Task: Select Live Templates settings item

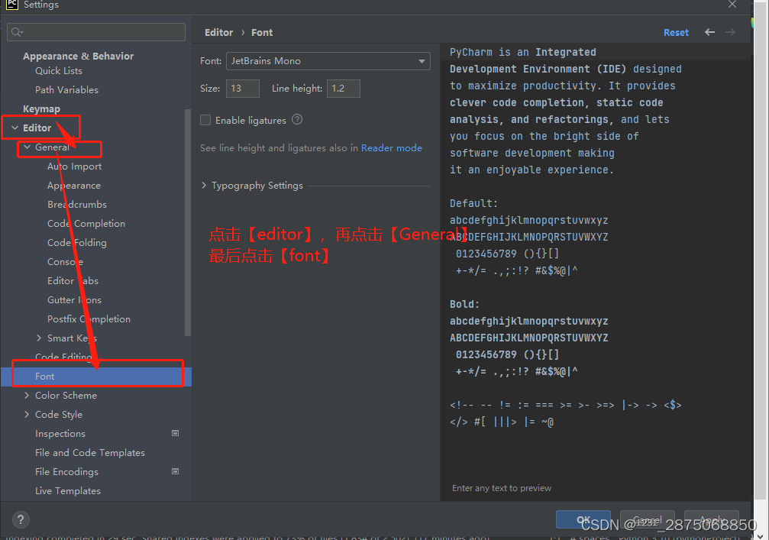Action: (x=68, y=491)
